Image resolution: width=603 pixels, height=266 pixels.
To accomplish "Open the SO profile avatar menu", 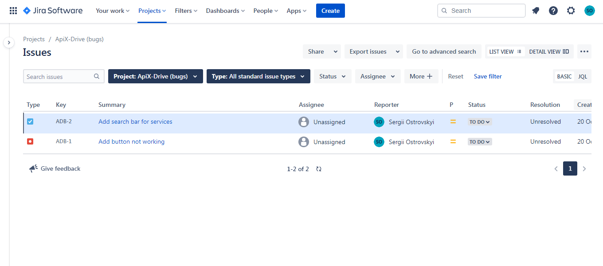I will coord(589,11).
